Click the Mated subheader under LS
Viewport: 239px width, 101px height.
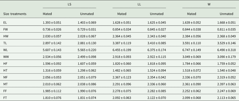48,14
